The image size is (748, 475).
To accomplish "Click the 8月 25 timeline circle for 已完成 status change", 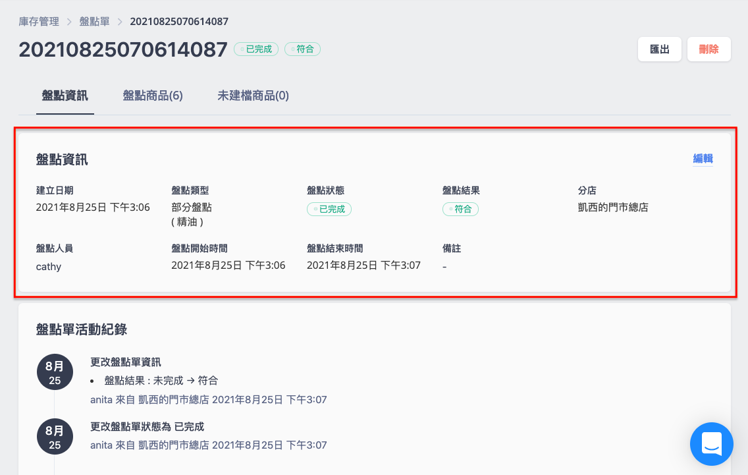I will [x=55, y=437].
